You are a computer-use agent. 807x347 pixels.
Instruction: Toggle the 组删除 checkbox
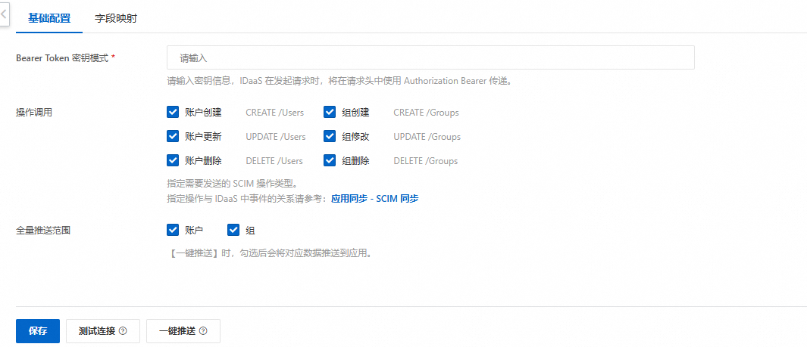330,161
